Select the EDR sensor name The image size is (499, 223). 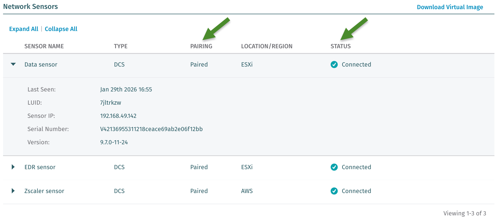[40, 167]
